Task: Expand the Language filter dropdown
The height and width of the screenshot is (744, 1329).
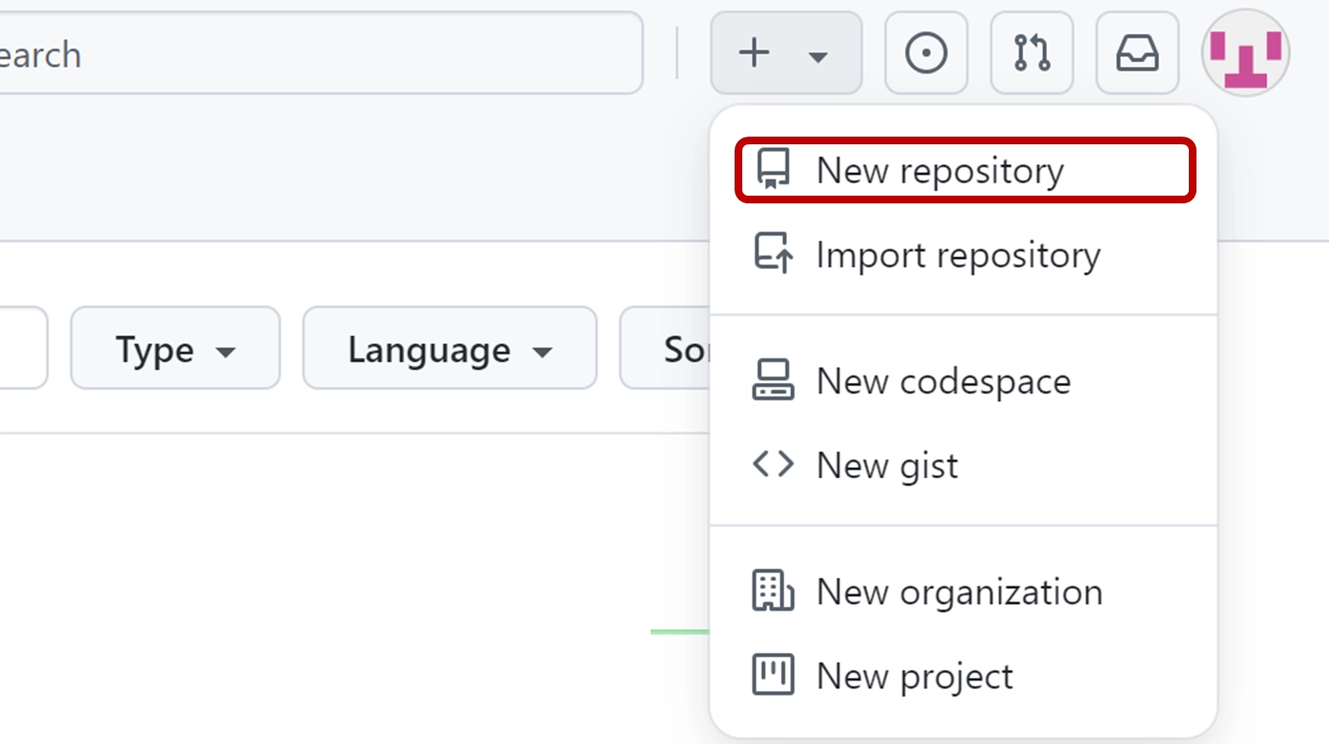Action: click(449, 348)
